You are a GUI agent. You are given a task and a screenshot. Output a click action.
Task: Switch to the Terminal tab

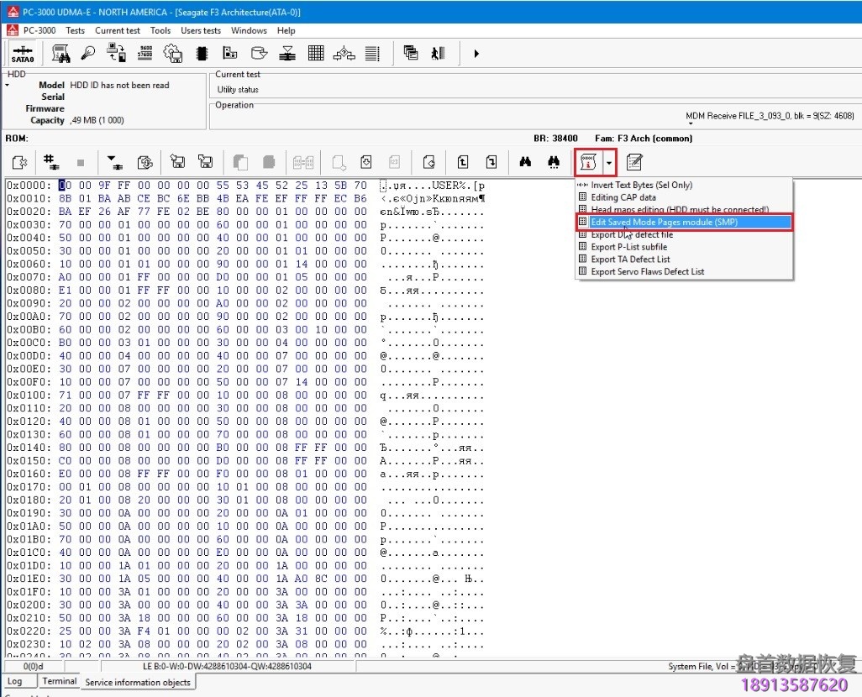(x=60, y=681)
